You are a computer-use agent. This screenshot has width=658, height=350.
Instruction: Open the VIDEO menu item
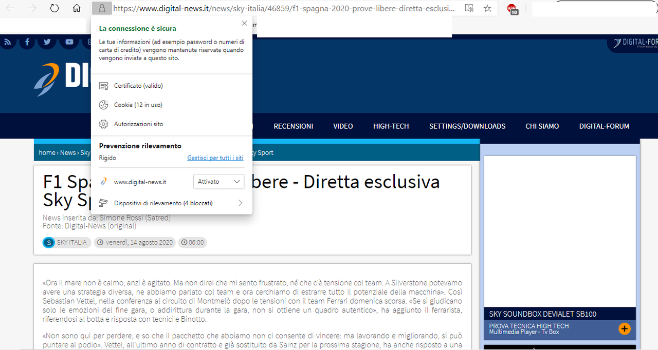pos(343,126)
